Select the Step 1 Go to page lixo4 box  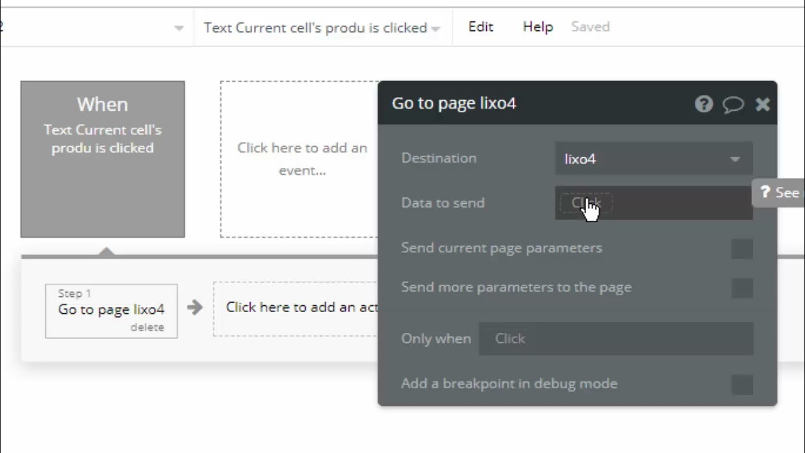(111, 311)
